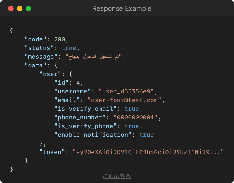234x183 pixels.
Task: Click the green maximize window button
Action: pos(28,8)
